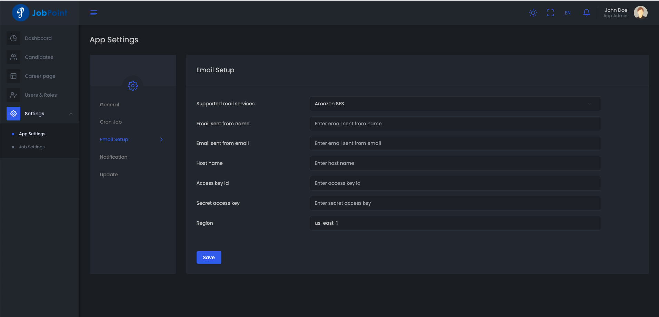Collapse the Settings sidebar menu
This screenshot has height=317, width=659.
click(71, 114)
